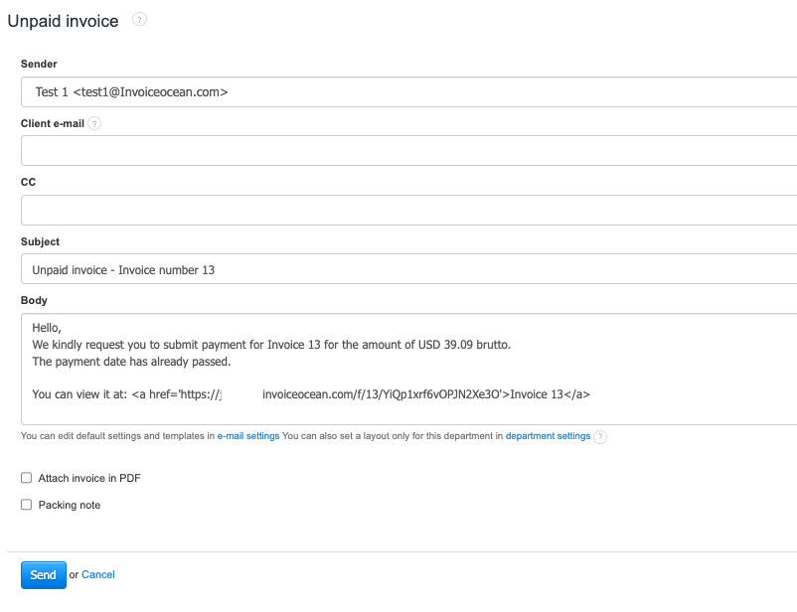This screenshot has height=612, width=797.
Task: Click the Sender field with test1 address
Action: tap(408, 92)
